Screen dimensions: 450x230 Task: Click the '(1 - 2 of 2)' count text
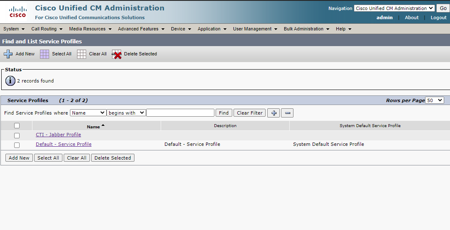pos(73,100)
